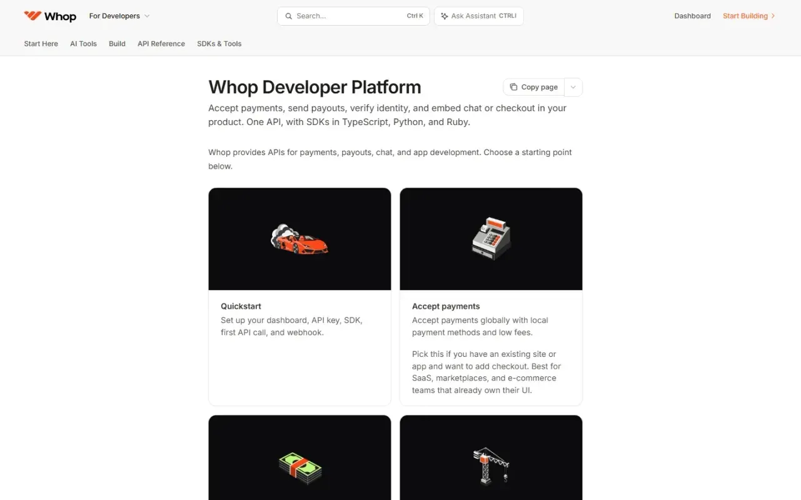Click the Copy page button
Screen dimensions: 801x500
click(533, 87)
